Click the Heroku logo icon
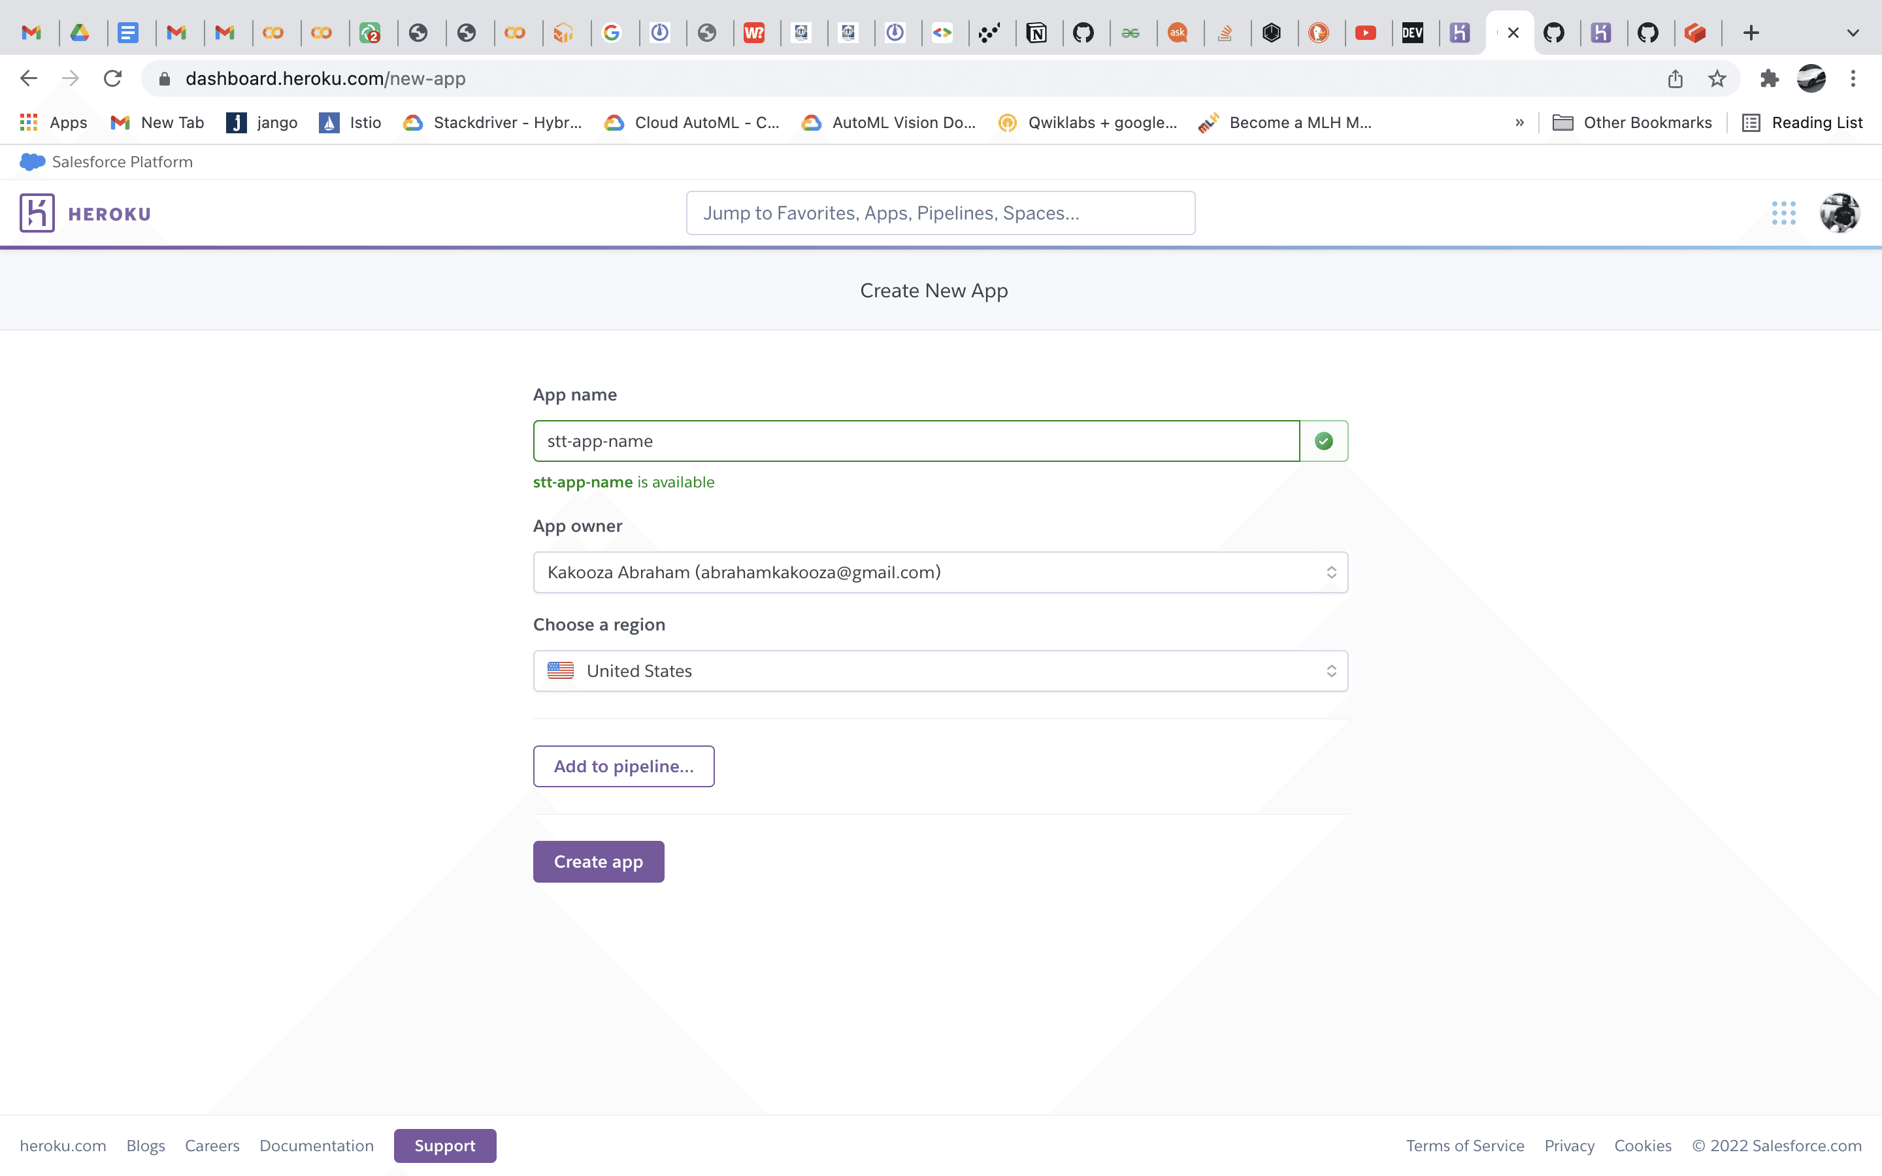Image resolution: width=1882 pixels, height=1176 pixels. (37, 213)
